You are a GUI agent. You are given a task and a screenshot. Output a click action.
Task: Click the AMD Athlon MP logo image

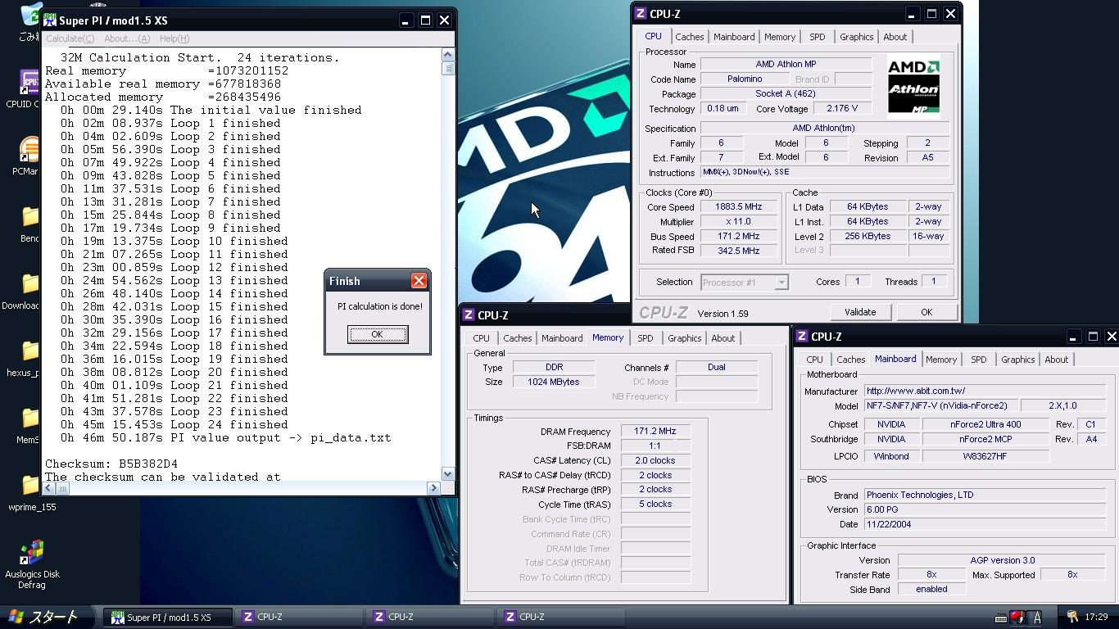[x=913, y=87]
